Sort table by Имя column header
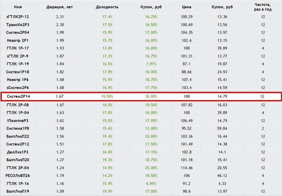The image size is (282, 196). click(x=18, y=7)
